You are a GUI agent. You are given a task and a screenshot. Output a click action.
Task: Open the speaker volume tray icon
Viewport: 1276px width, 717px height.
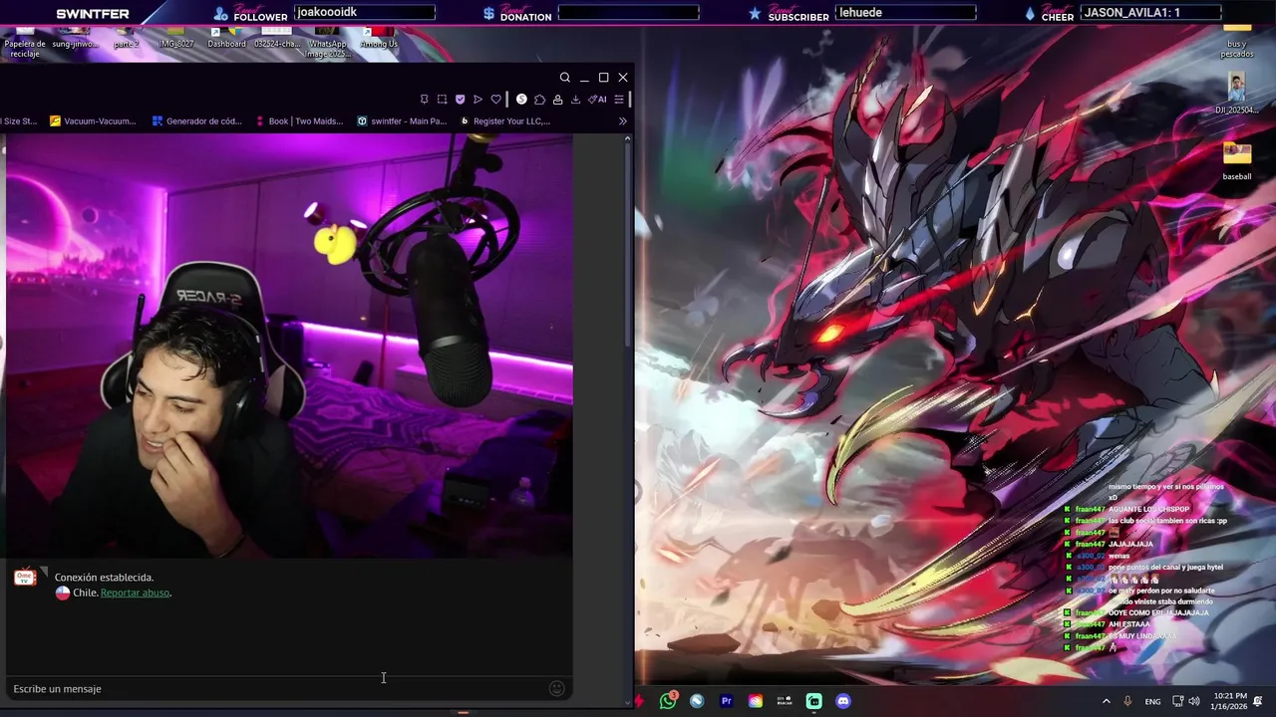[x=1194, y=701]
